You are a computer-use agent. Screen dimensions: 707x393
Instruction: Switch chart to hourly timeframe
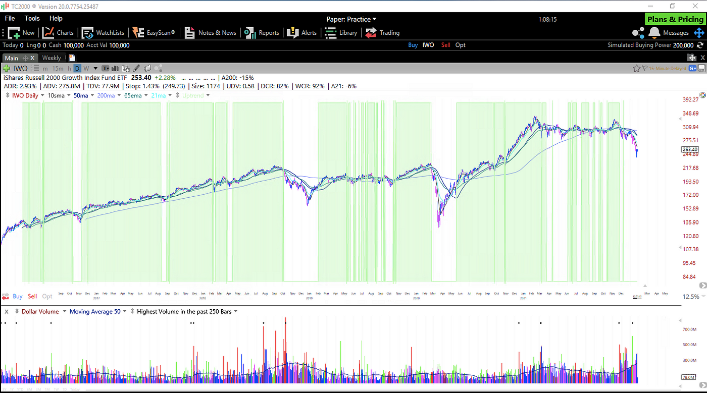[x=69, y=68]
